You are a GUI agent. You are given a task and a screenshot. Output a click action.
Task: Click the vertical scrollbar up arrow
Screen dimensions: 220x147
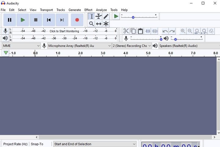tap(218, 60)
